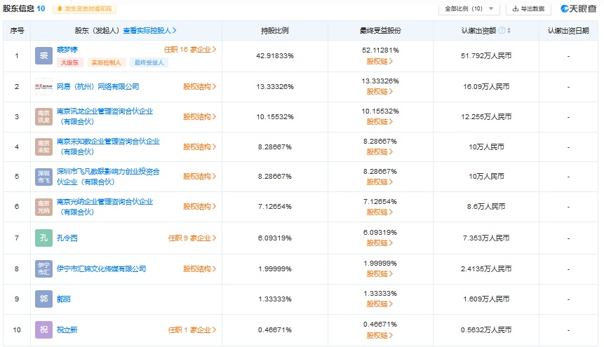Expand 股权结构 for 南京未知数
604x347 pixels.
199,147
